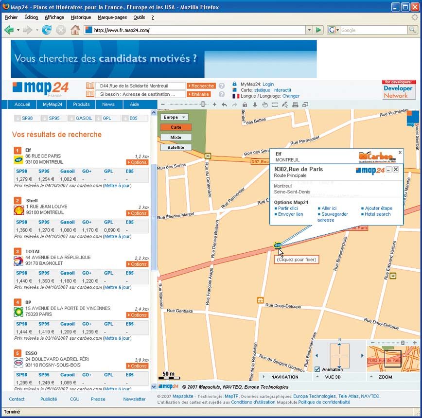The image size is (422, 418).
Task: Open Options for the Elf station result
Action: (137, 162)
